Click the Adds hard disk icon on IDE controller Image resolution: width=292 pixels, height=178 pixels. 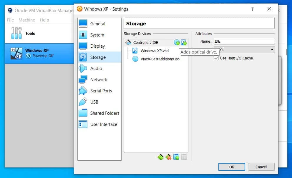pyautogui.click(x=184, y=42)
